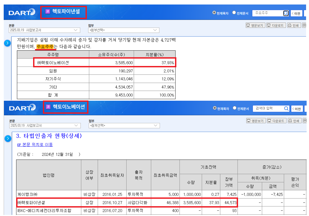Expand the side panel arrow beside 주요주주 table

tap(7, 43)
